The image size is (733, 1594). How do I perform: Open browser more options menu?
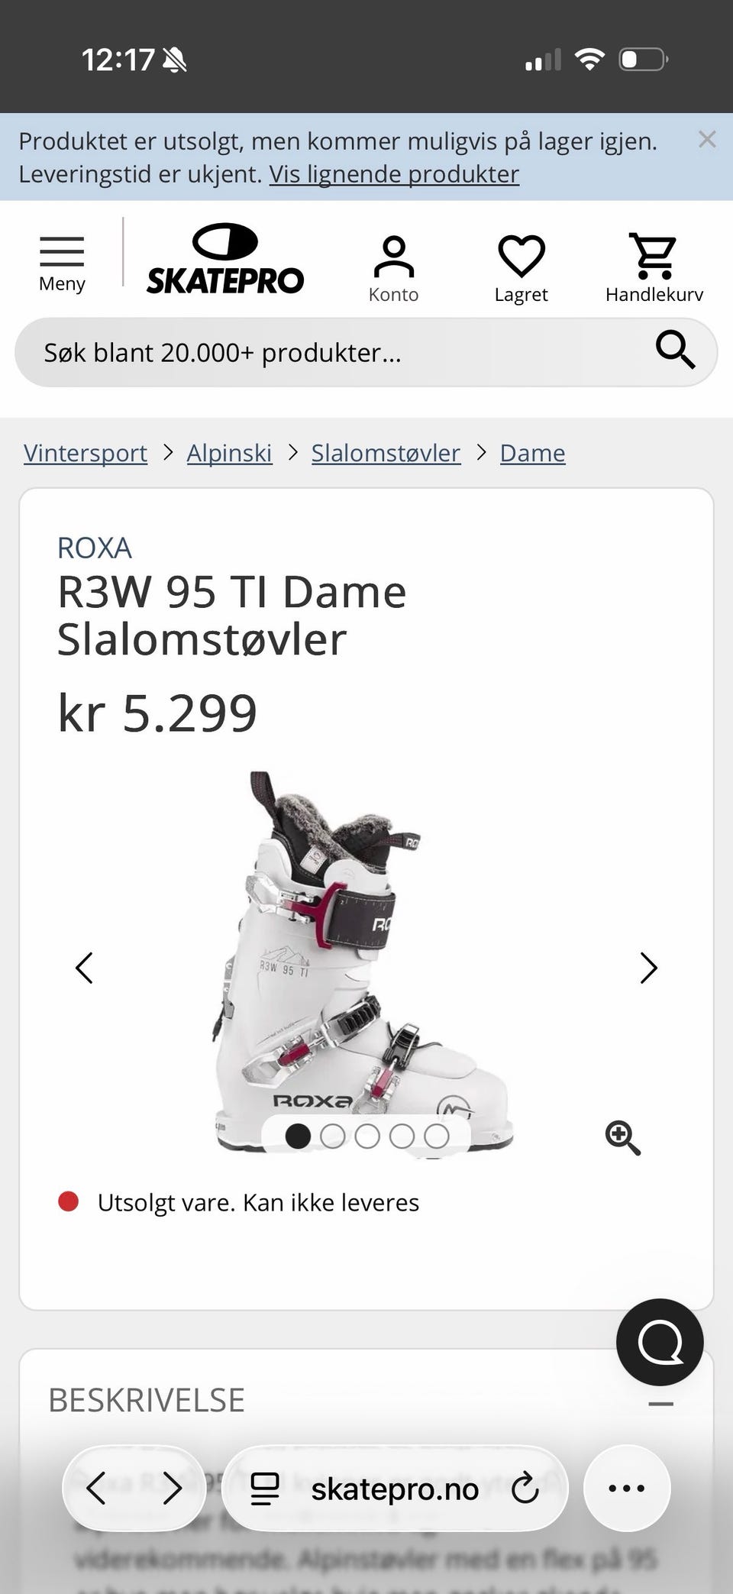(x=627, y=1488)
